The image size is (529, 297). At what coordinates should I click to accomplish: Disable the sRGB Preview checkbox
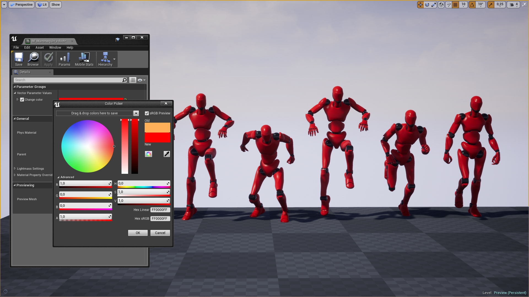point(147,113)
